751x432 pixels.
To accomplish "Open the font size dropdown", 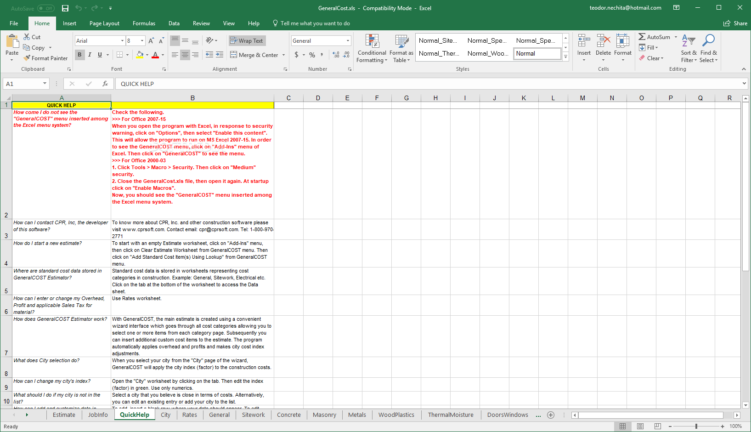I will click(x=142, y=41).
